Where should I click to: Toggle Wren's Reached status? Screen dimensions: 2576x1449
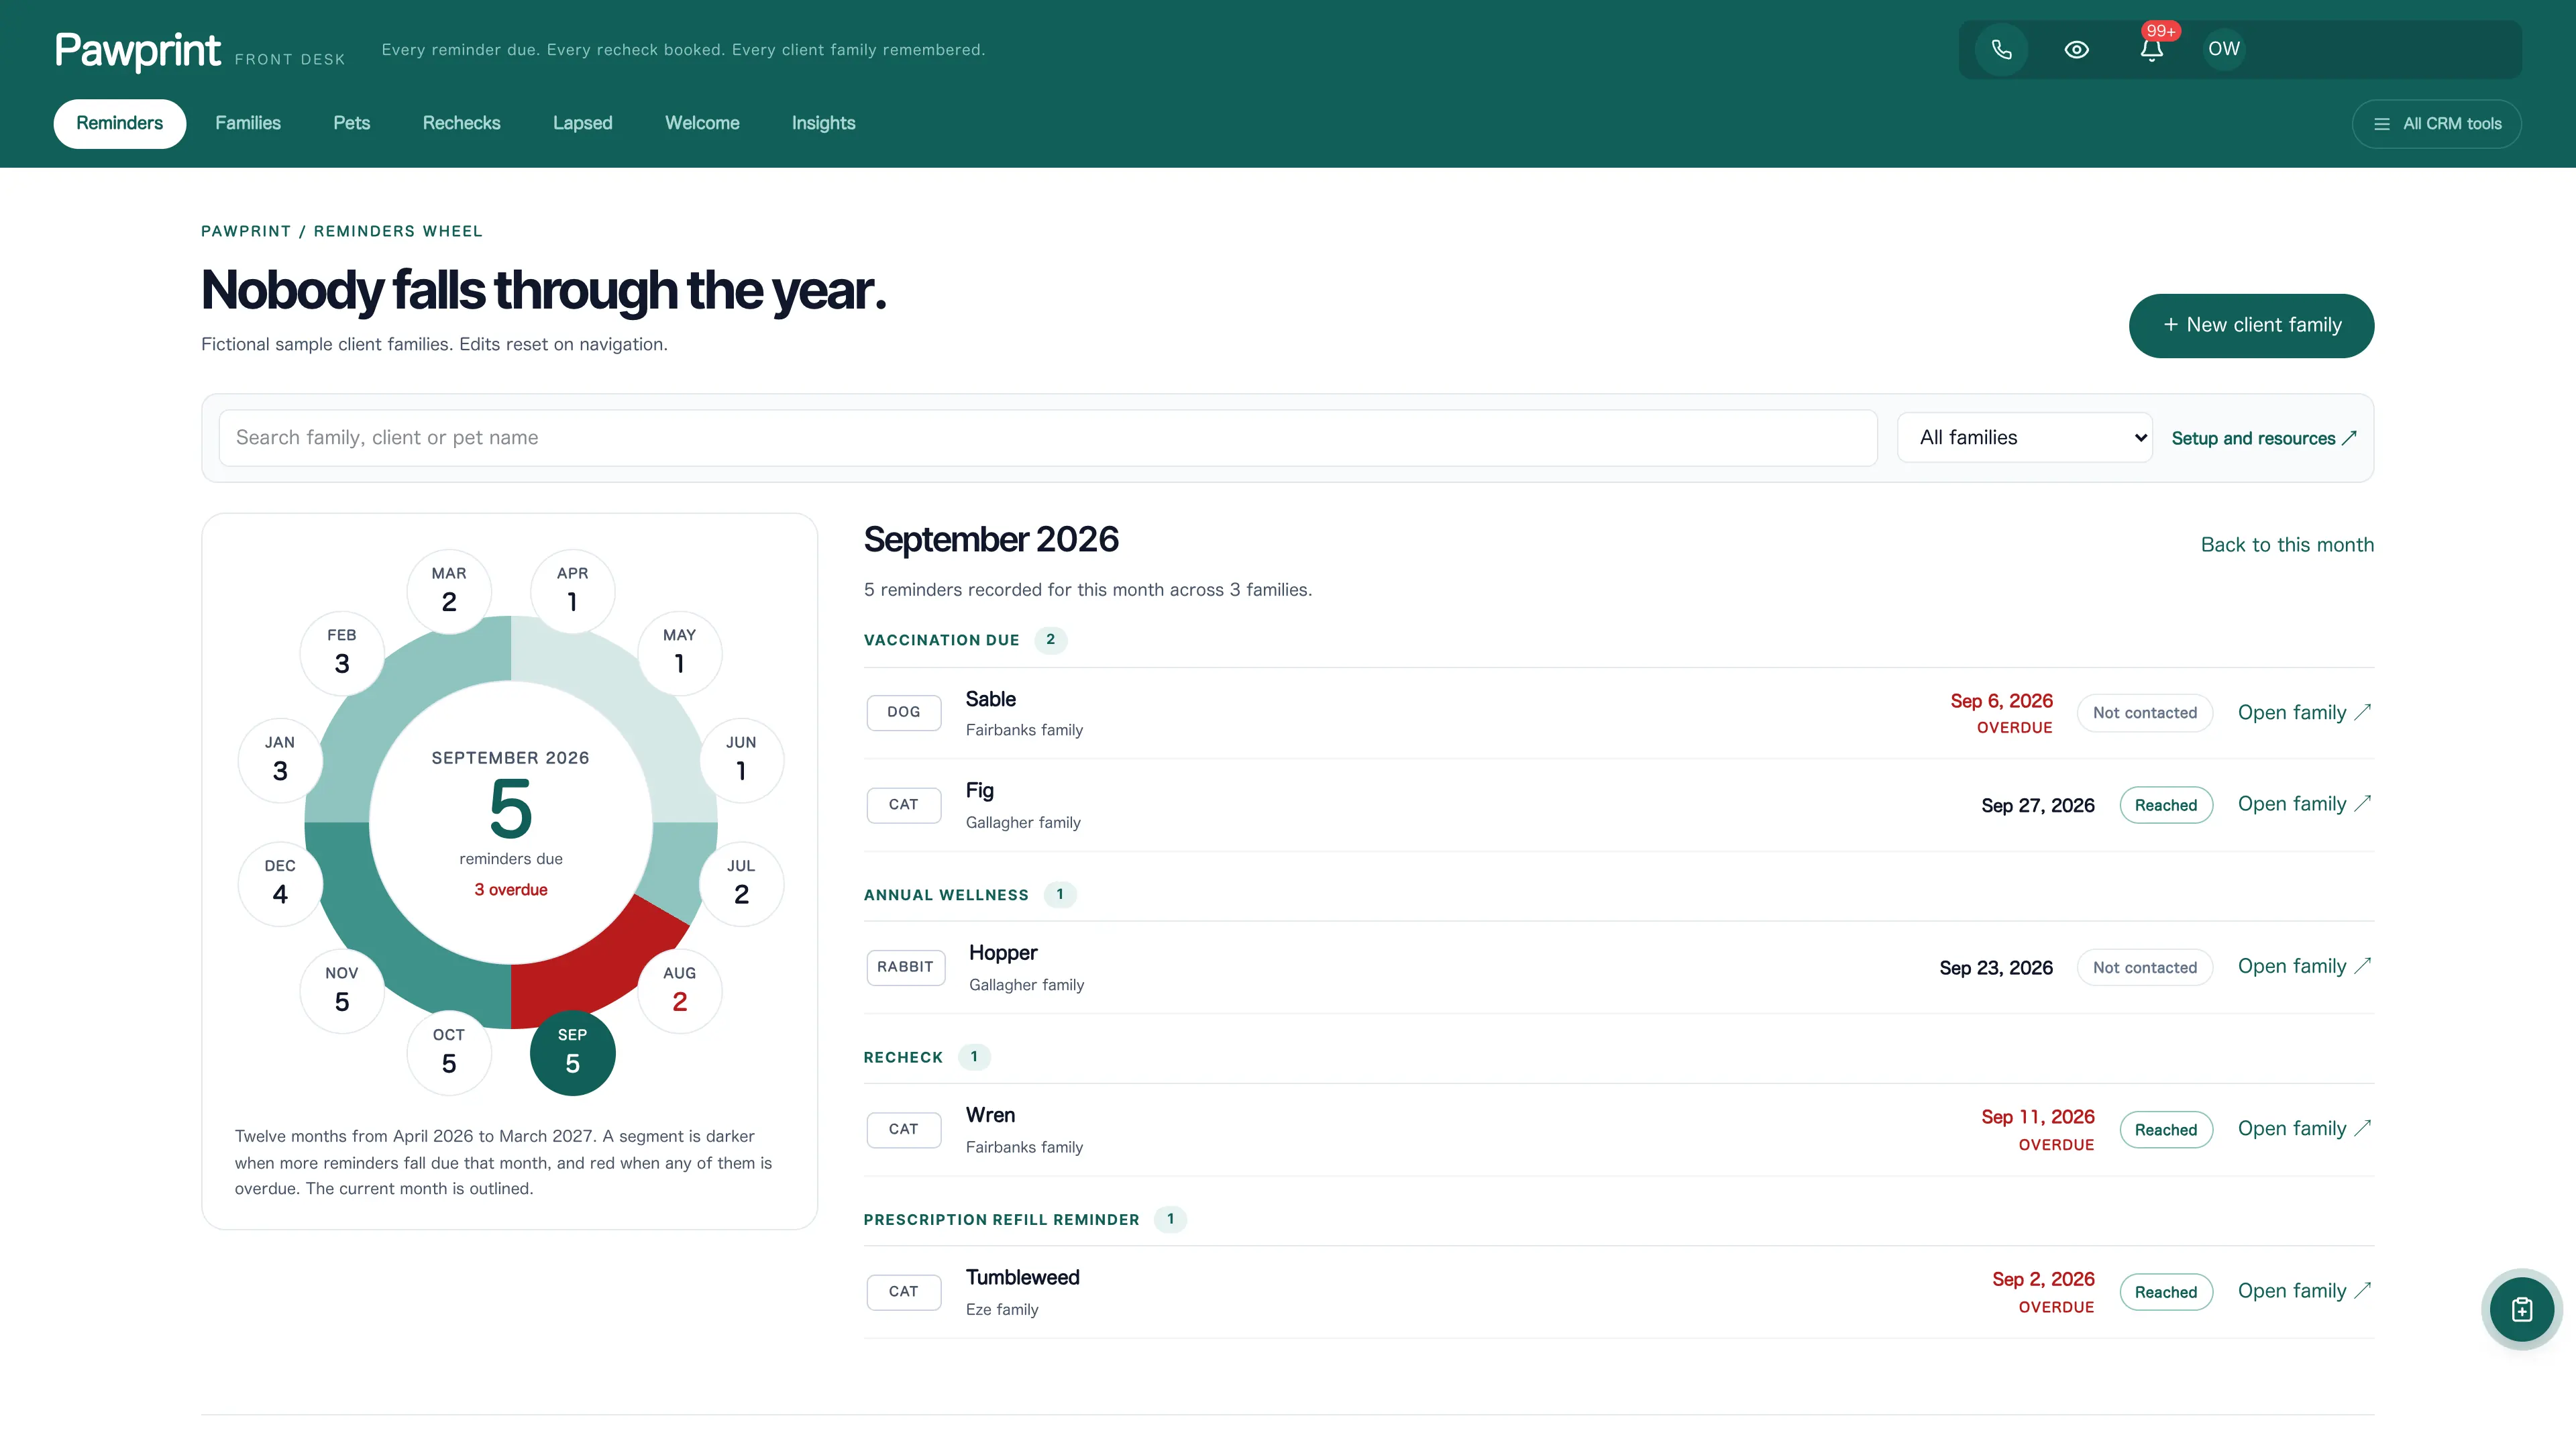(2165, 1130)
